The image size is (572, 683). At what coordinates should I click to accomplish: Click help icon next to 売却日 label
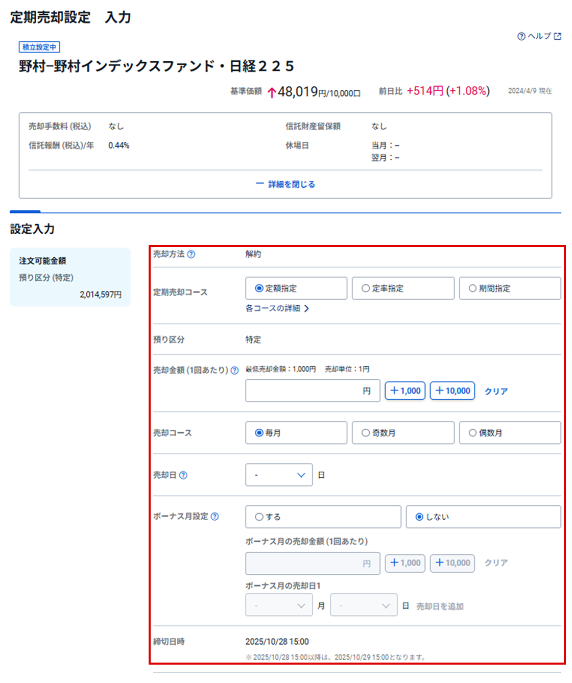click(x=183, y=475)
